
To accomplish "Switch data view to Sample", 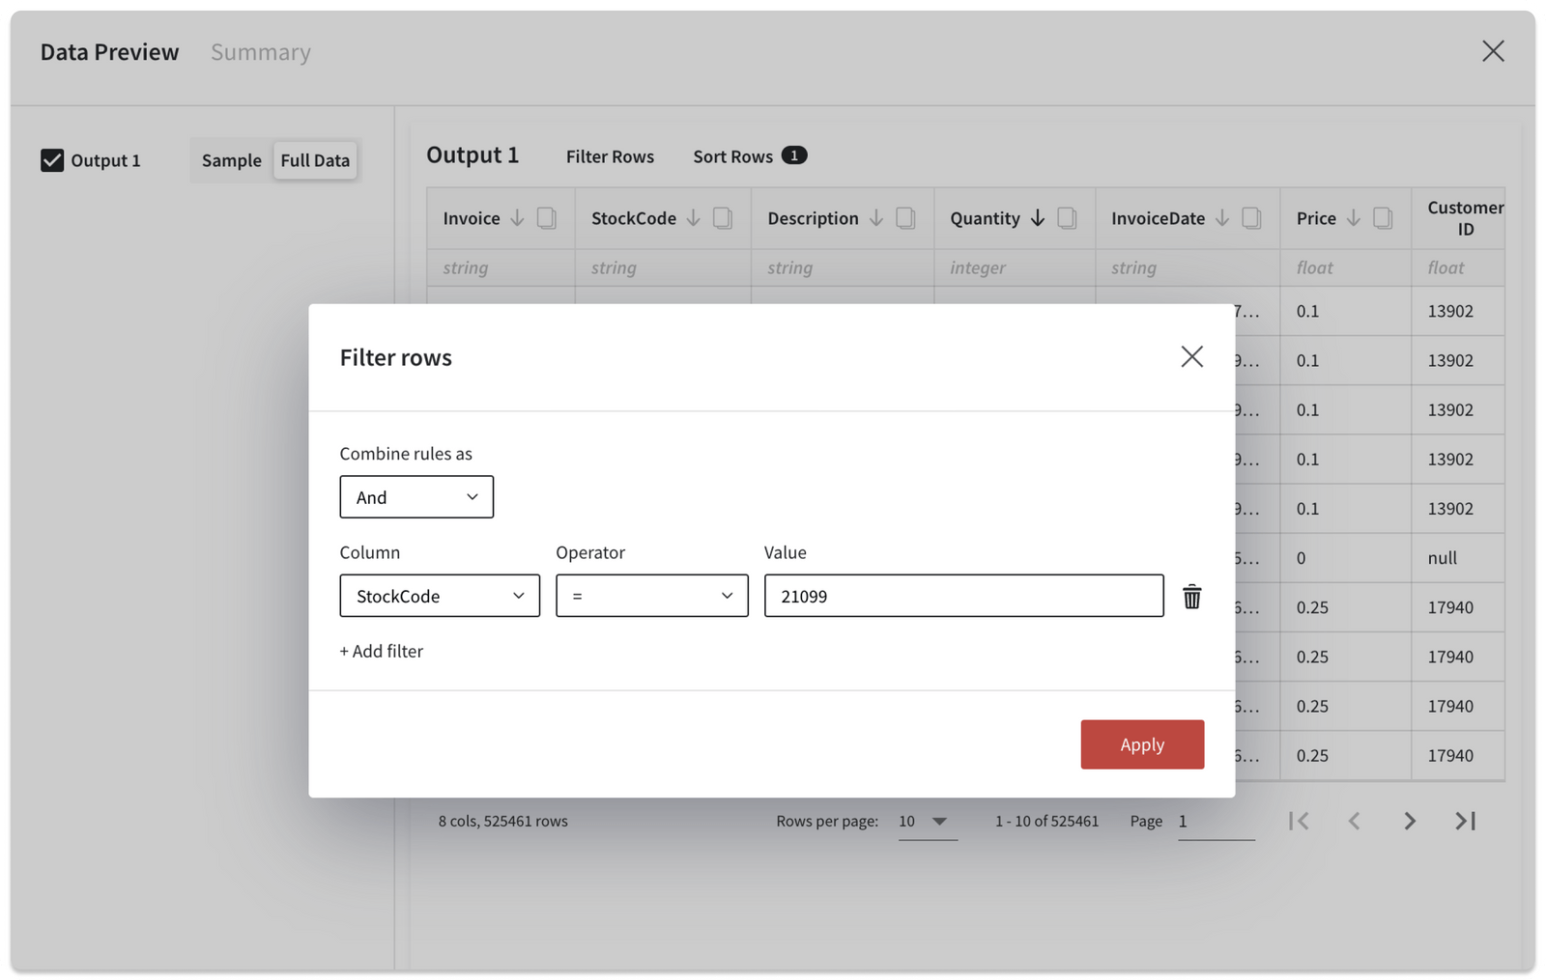I will coord(230,160).
